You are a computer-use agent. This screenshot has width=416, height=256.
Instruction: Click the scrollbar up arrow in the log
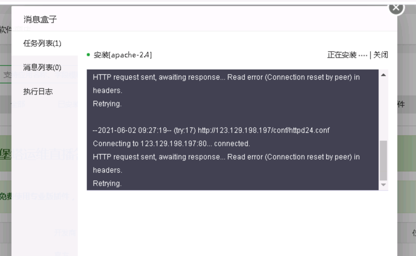(383, 75)
